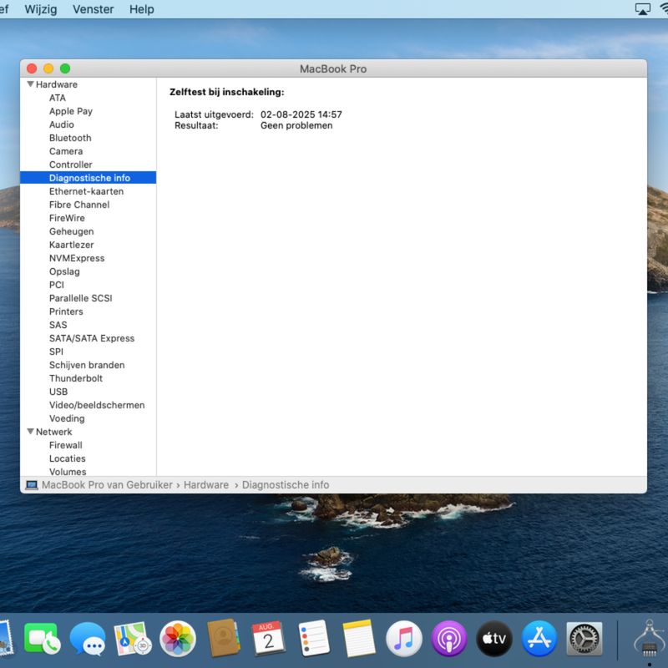This screenshot has width=668, height=668.
Task: Launch Reminders from the Dock
Action: pyautogui.click(x=314, y=639)
